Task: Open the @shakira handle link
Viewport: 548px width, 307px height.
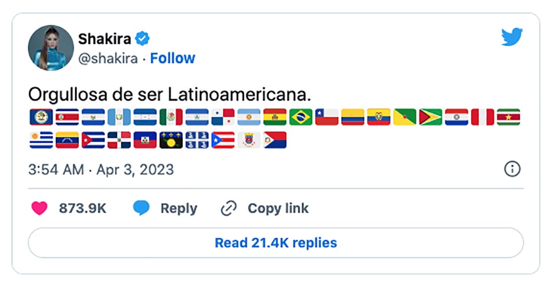Action: click(108, 58)
